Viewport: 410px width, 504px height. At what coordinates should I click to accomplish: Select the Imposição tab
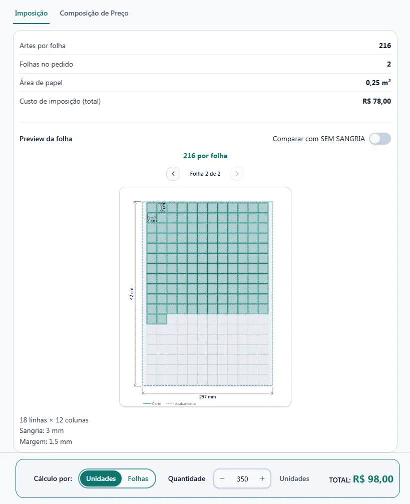pos(31,13)
